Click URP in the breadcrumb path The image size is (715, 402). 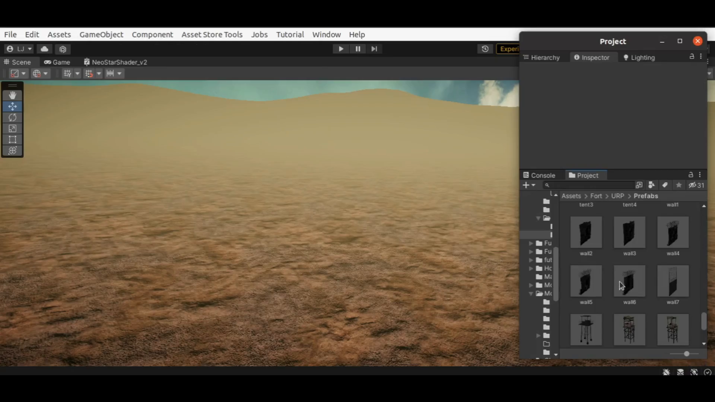coord(617,196)
